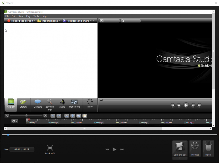Click the Time display field 00:01 / 01:14
Image resolution: width=219 pixels, height=163 pixels.
point(22,149)
